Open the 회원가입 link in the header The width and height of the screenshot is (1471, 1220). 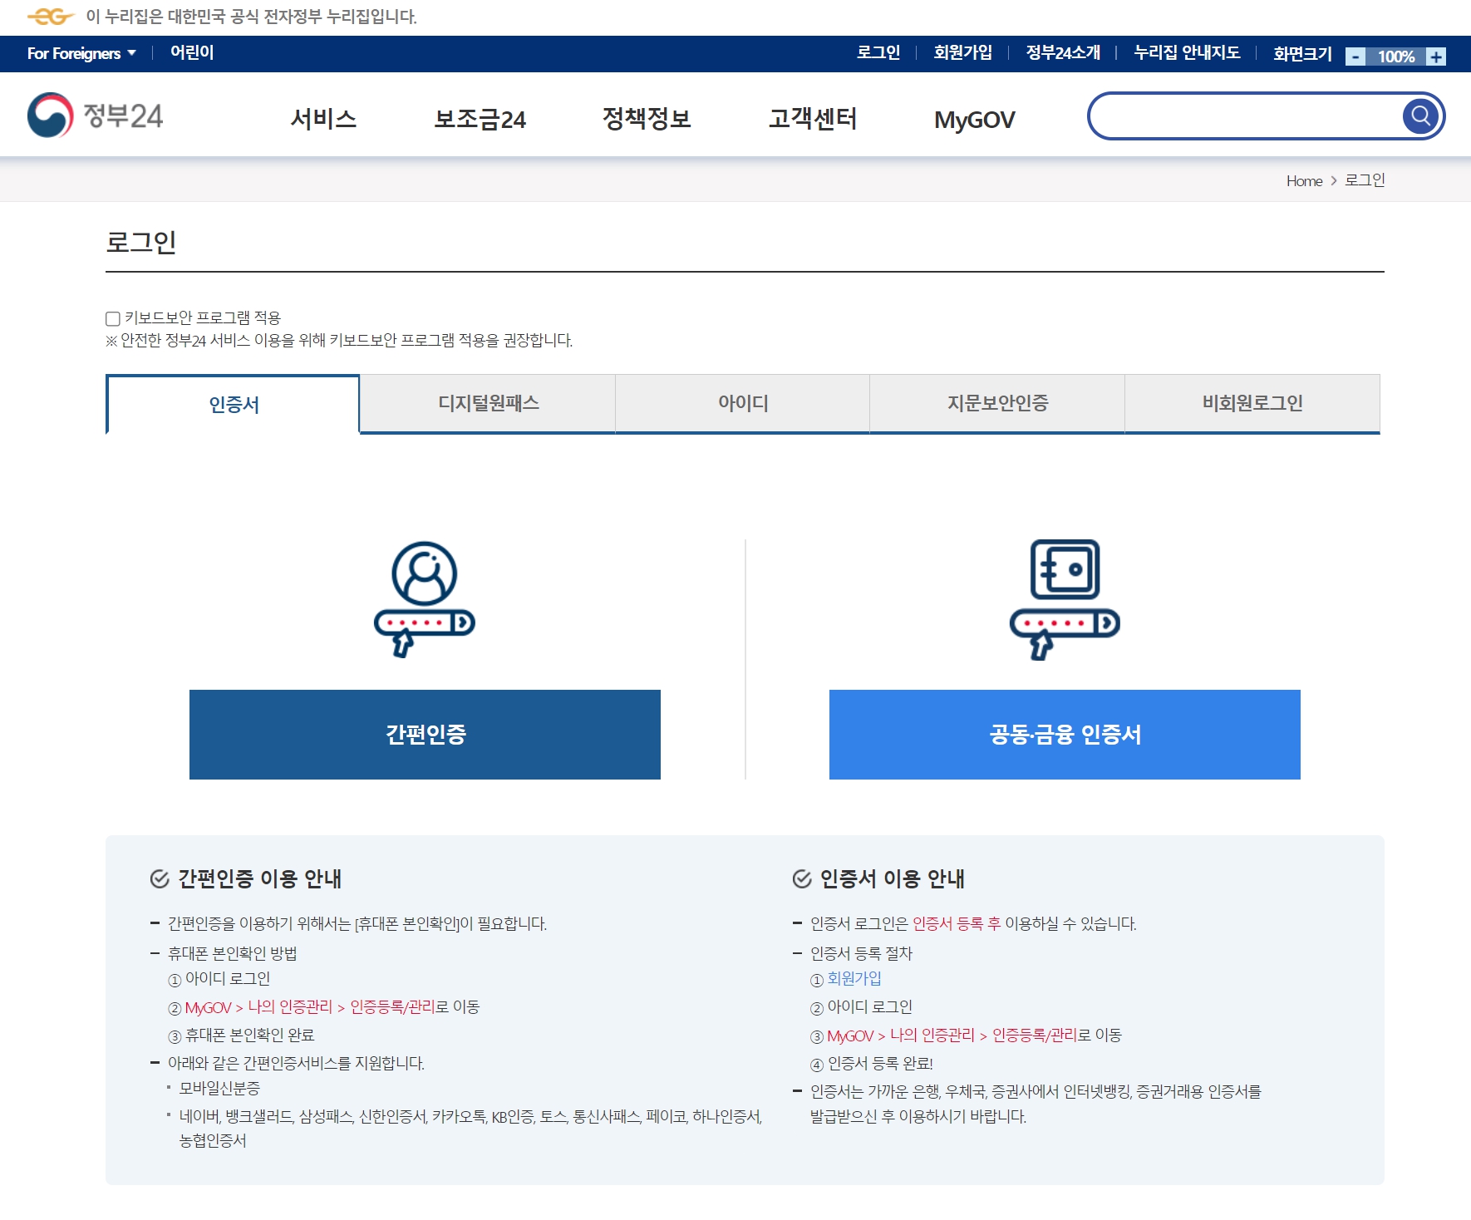962,52
